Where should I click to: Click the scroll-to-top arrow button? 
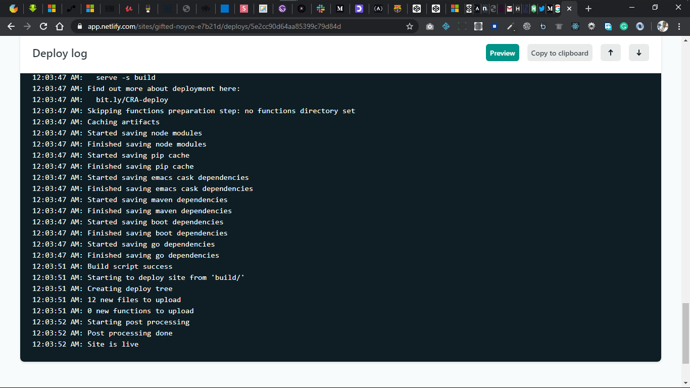(x=610, y=53)
